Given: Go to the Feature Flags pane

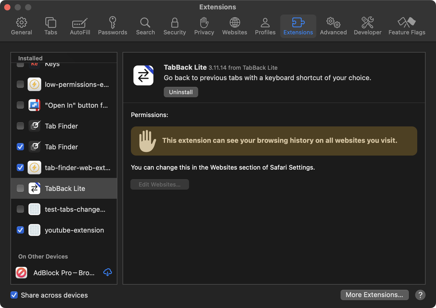Looking at the screenshot, I should (407, 26).
